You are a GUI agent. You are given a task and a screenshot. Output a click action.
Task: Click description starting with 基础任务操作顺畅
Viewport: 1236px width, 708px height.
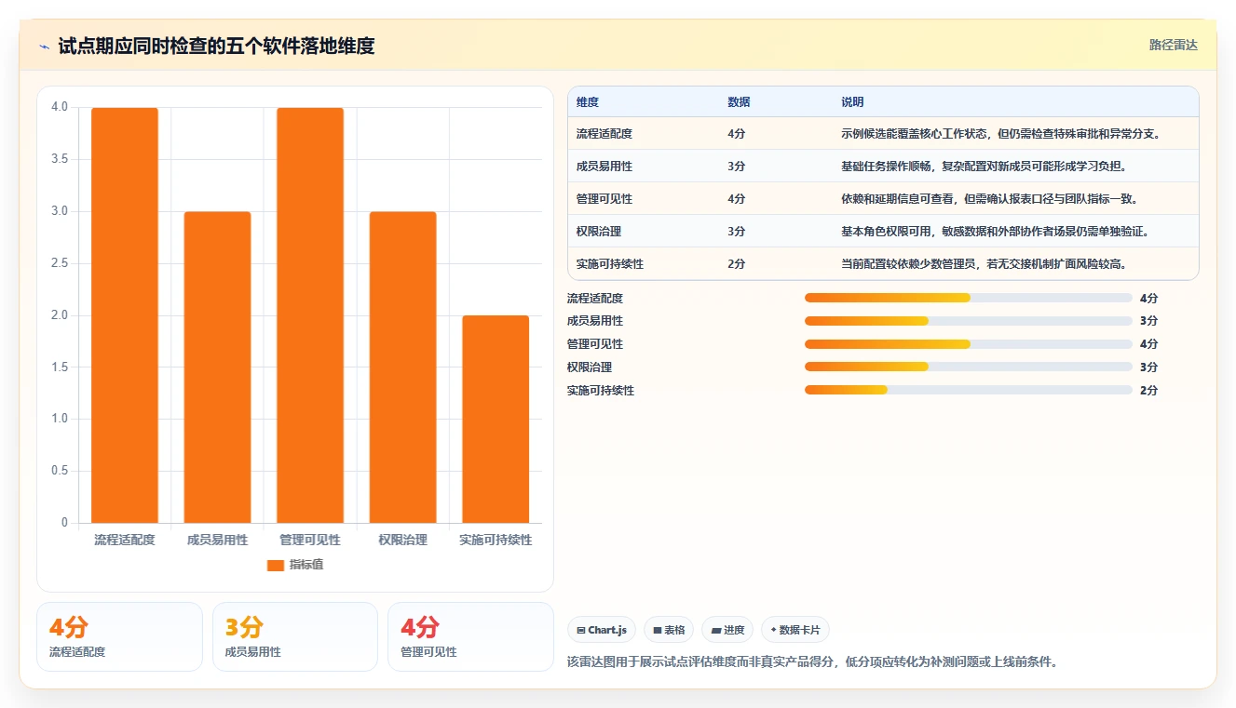[985, 167]
